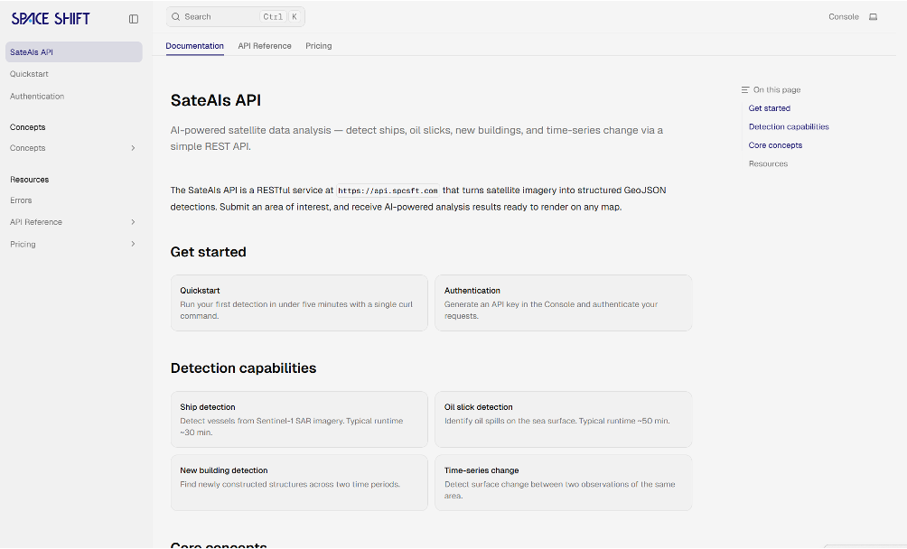Go to Quickstart in the sidebar
This screenshot has height=549, width=907.
click(30, 74)
